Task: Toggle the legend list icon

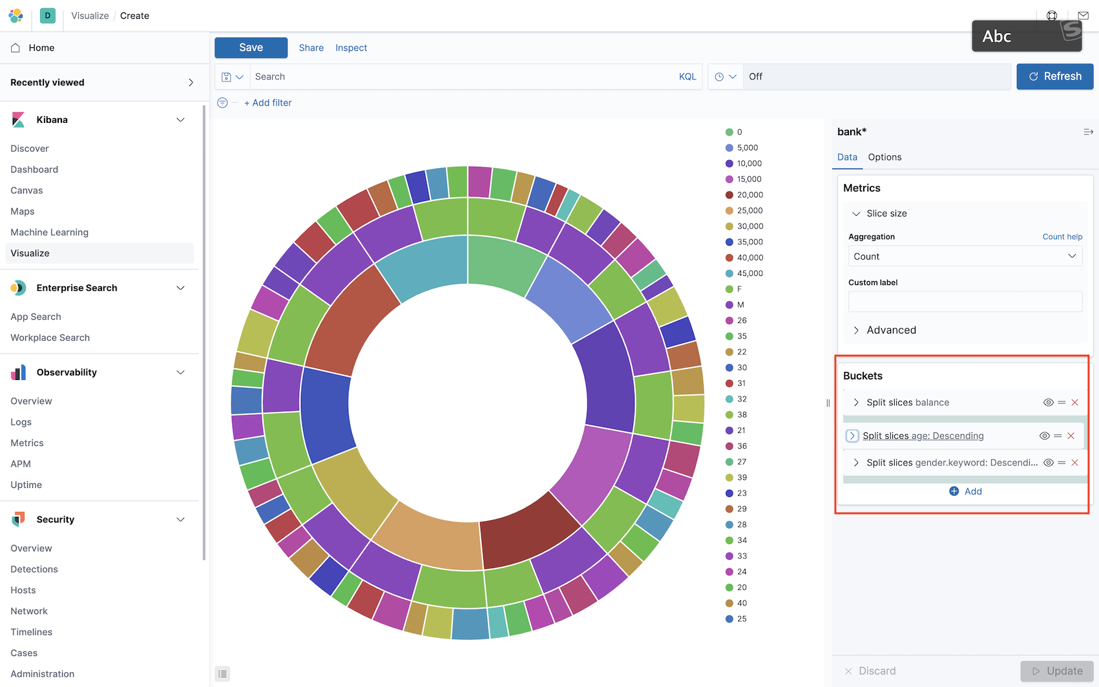Action: click(x=222, y=674)
